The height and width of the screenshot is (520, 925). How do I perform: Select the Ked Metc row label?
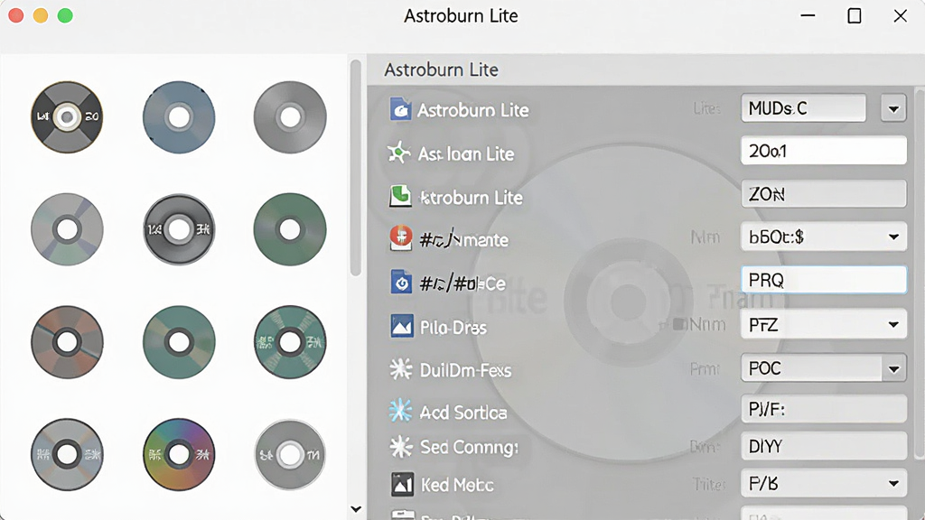point(457,485)
